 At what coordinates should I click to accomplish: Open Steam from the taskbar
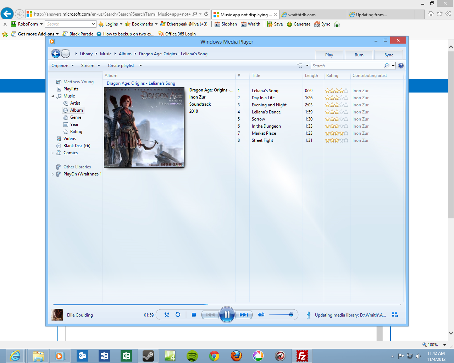(x=148, y=356)
